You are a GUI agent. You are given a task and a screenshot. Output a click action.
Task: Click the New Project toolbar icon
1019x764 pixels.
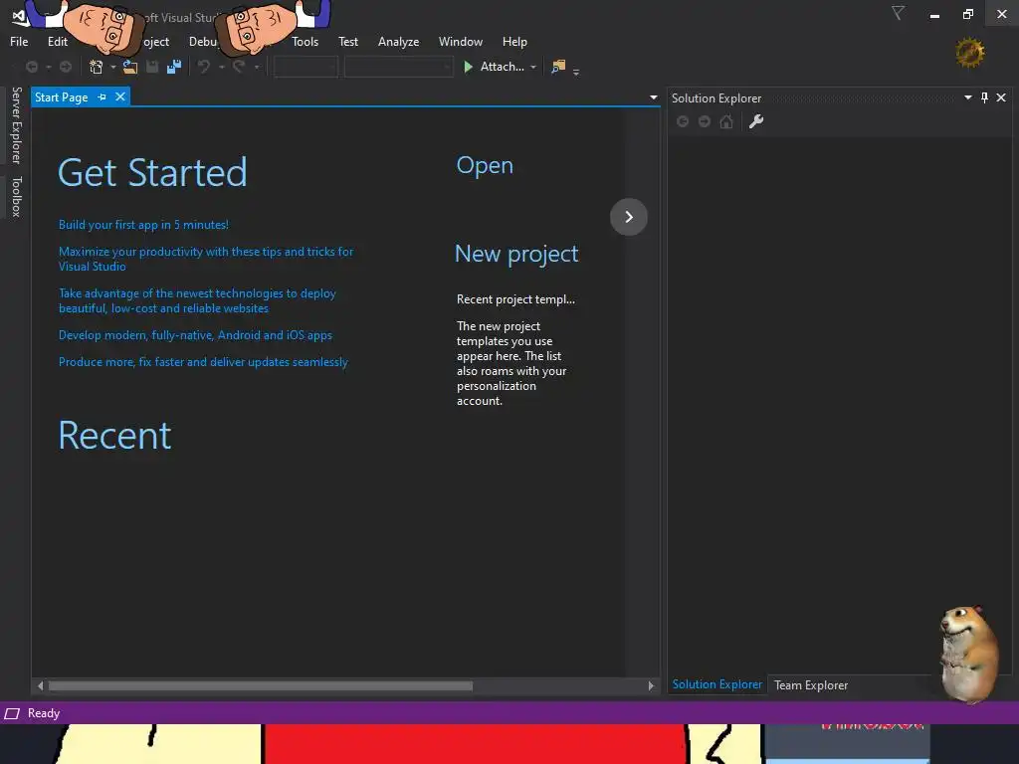click(97, 67)
